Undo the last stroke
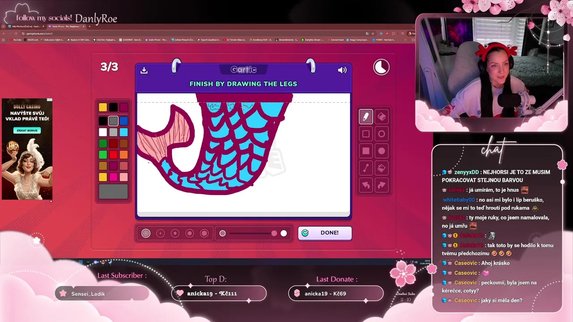 366,185
